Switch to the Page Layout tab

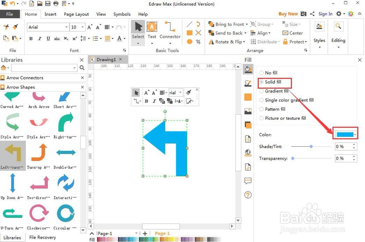[x=76, y=14]
